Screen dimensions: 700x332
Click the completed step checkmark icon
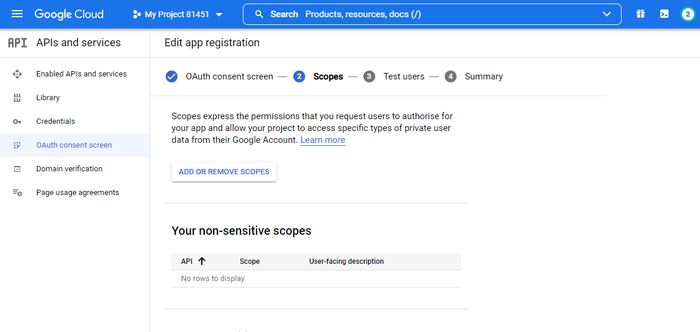point(172,76)
